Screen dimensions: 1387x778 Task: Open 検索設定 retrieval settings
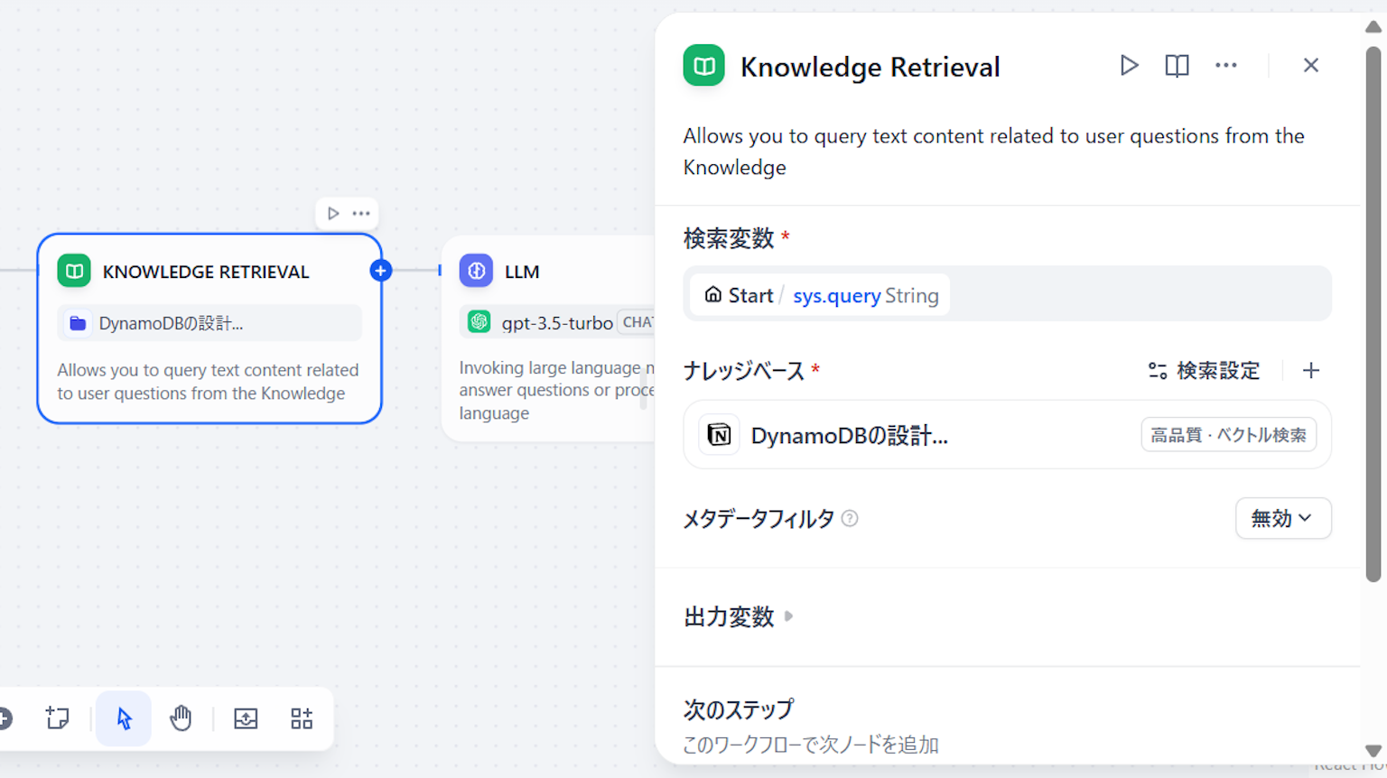click(1203, 371)
